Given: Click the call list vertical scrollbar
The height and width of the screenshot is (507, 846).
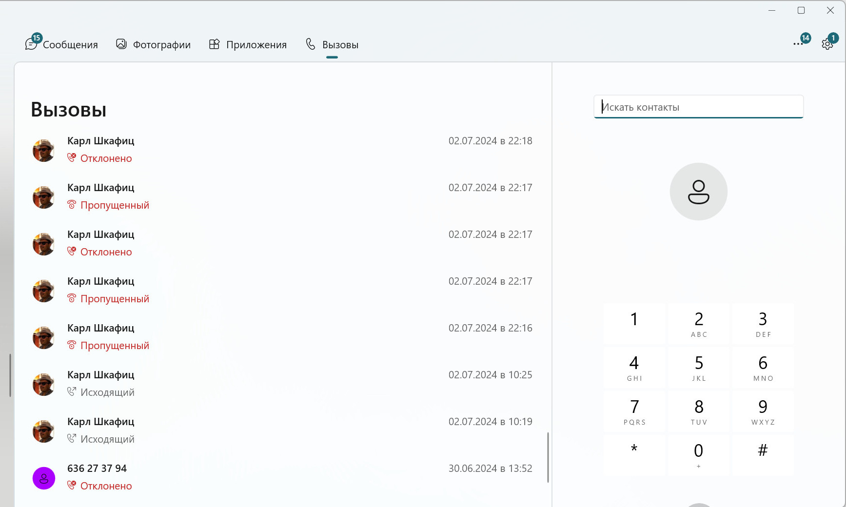Looking at the screenshot, I should (x=548, y=457).
